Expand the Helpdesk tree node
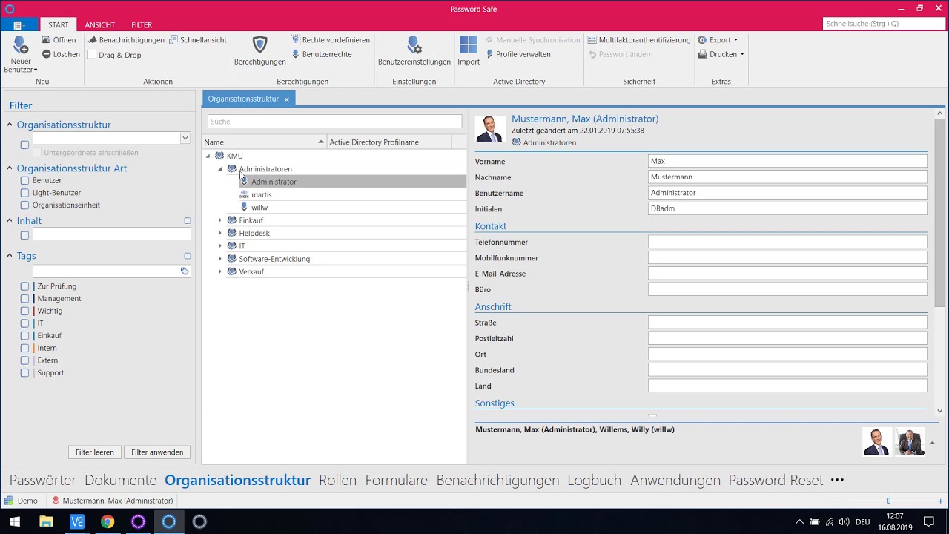 tap(220, 233)
